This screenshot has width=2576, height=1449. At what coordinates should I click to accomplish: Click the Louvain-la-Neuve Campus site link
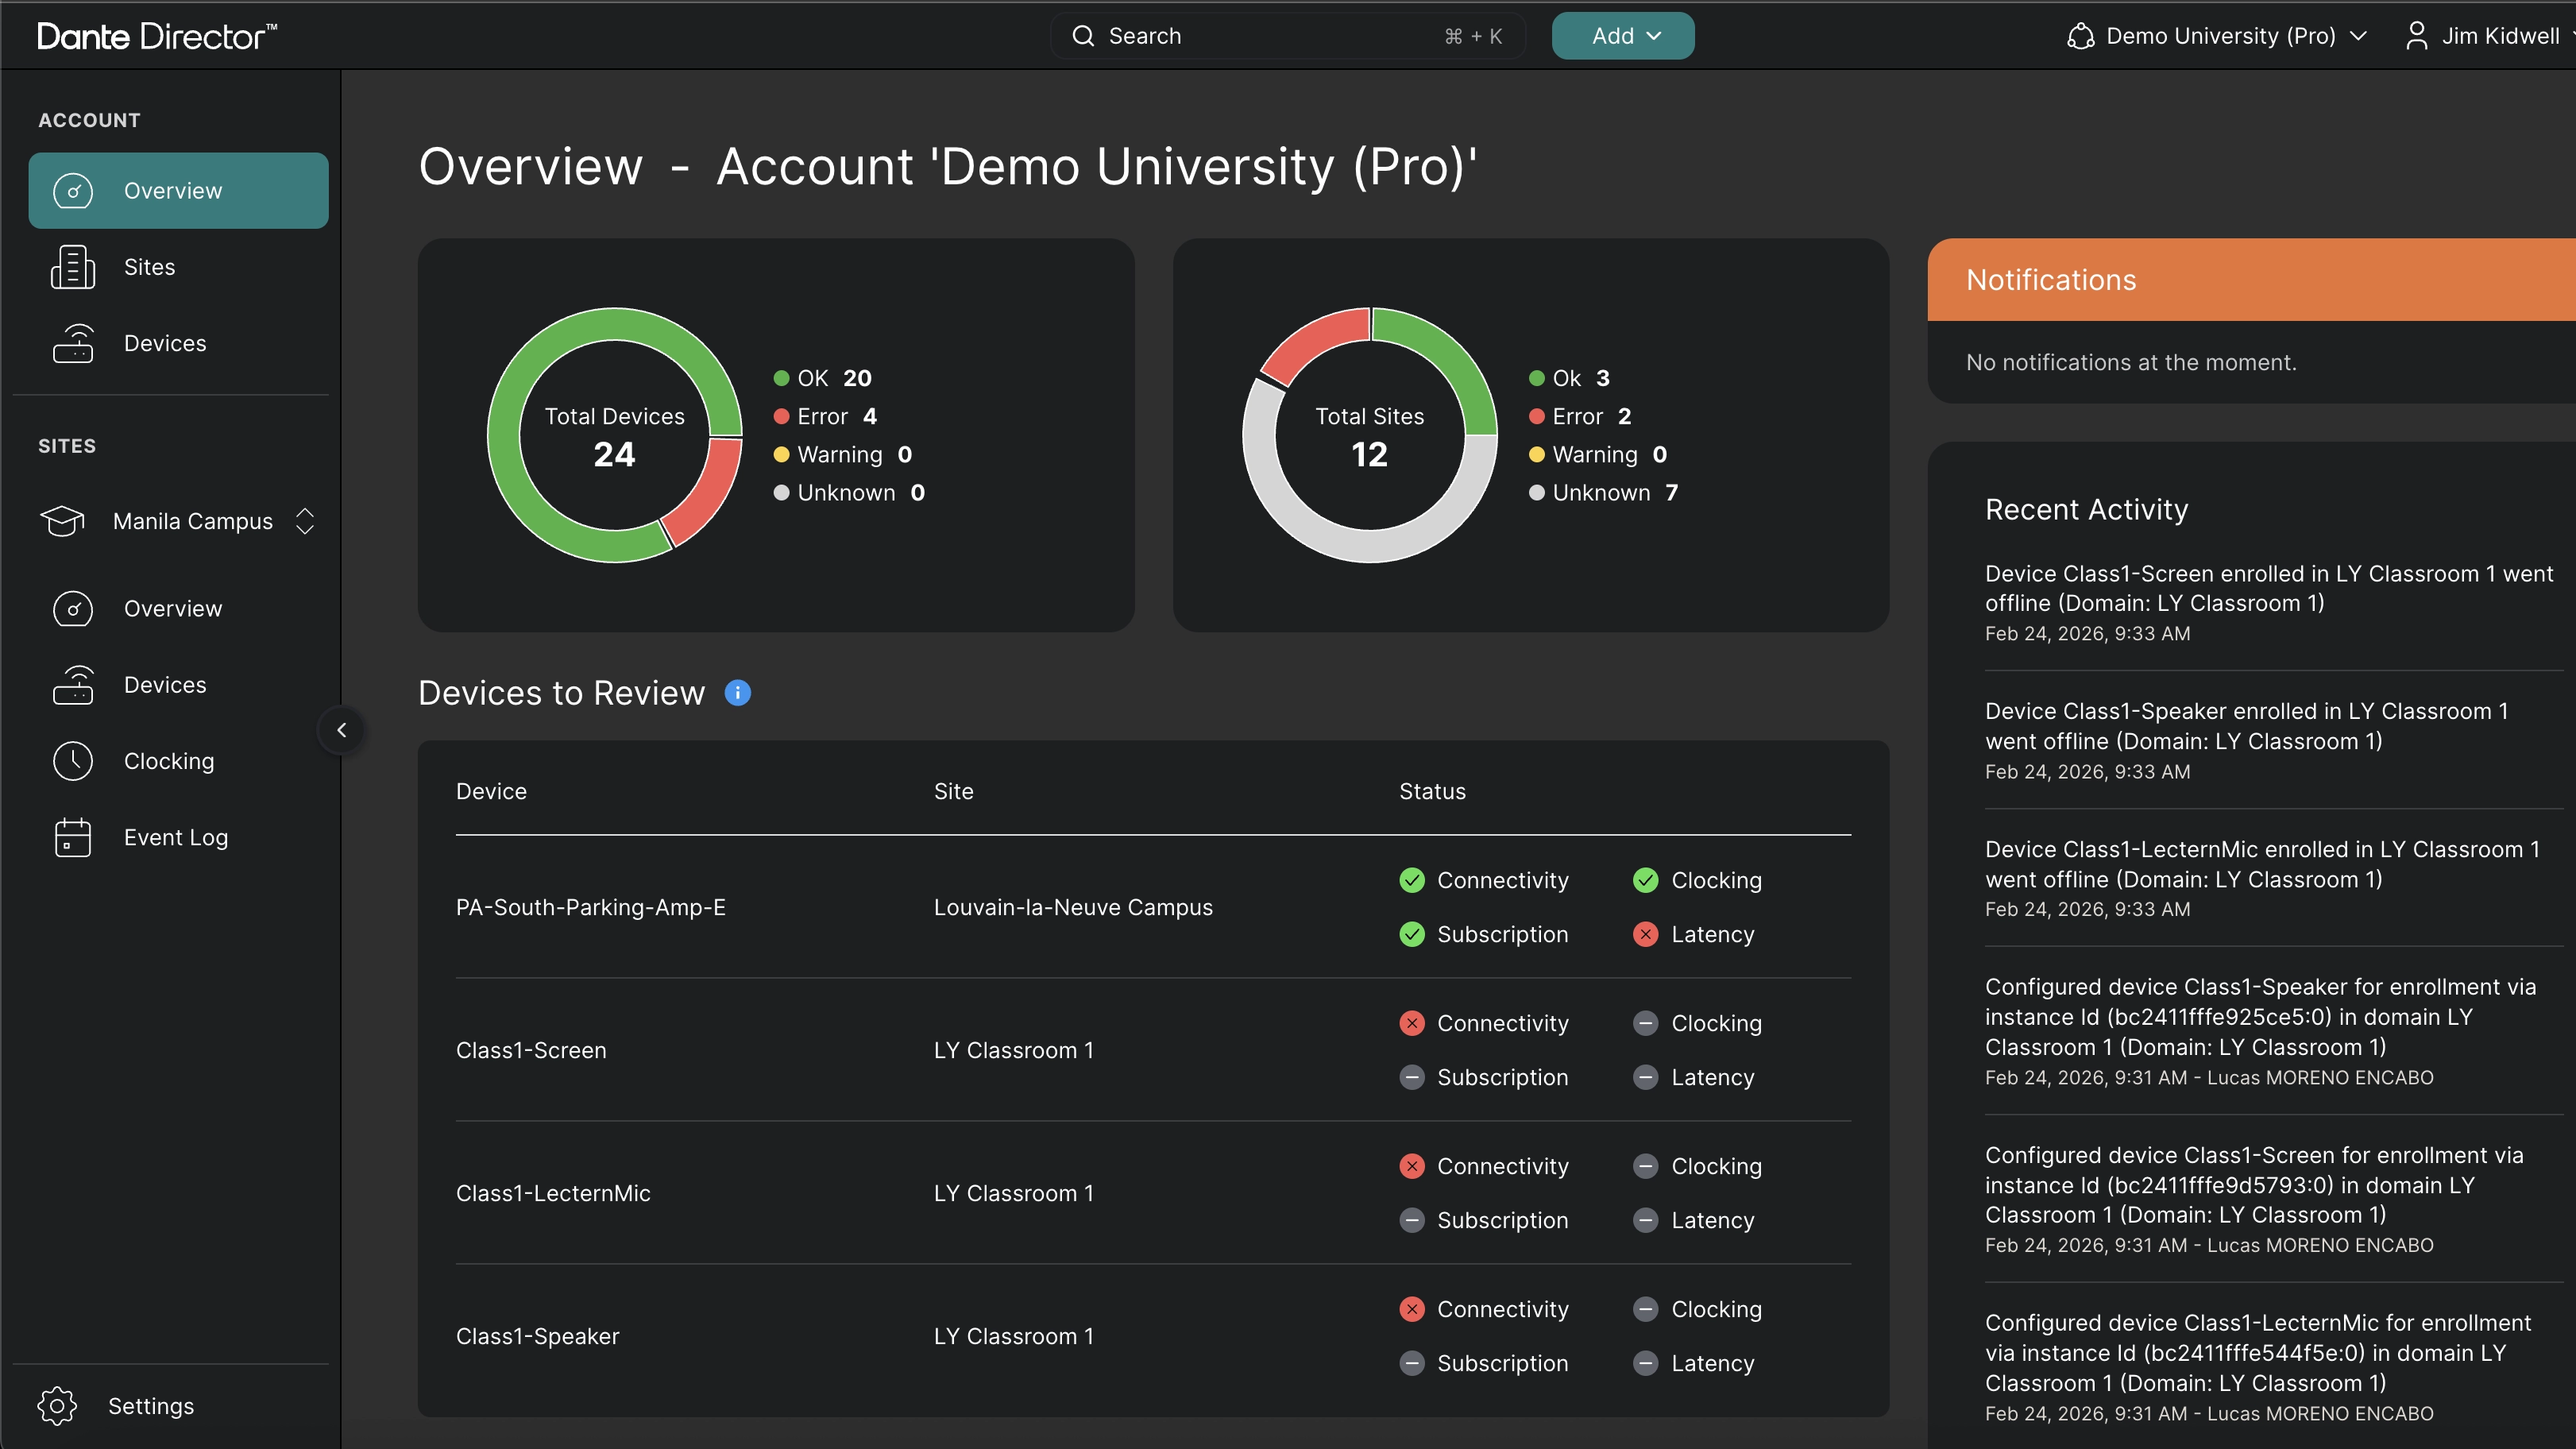tap(1072, 907)
